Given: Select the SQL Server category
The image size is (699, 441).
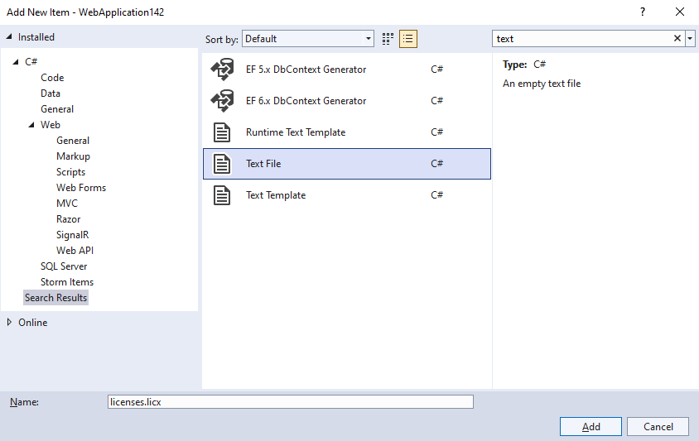Looking at the screenshot, I should [x=64, y=266].
